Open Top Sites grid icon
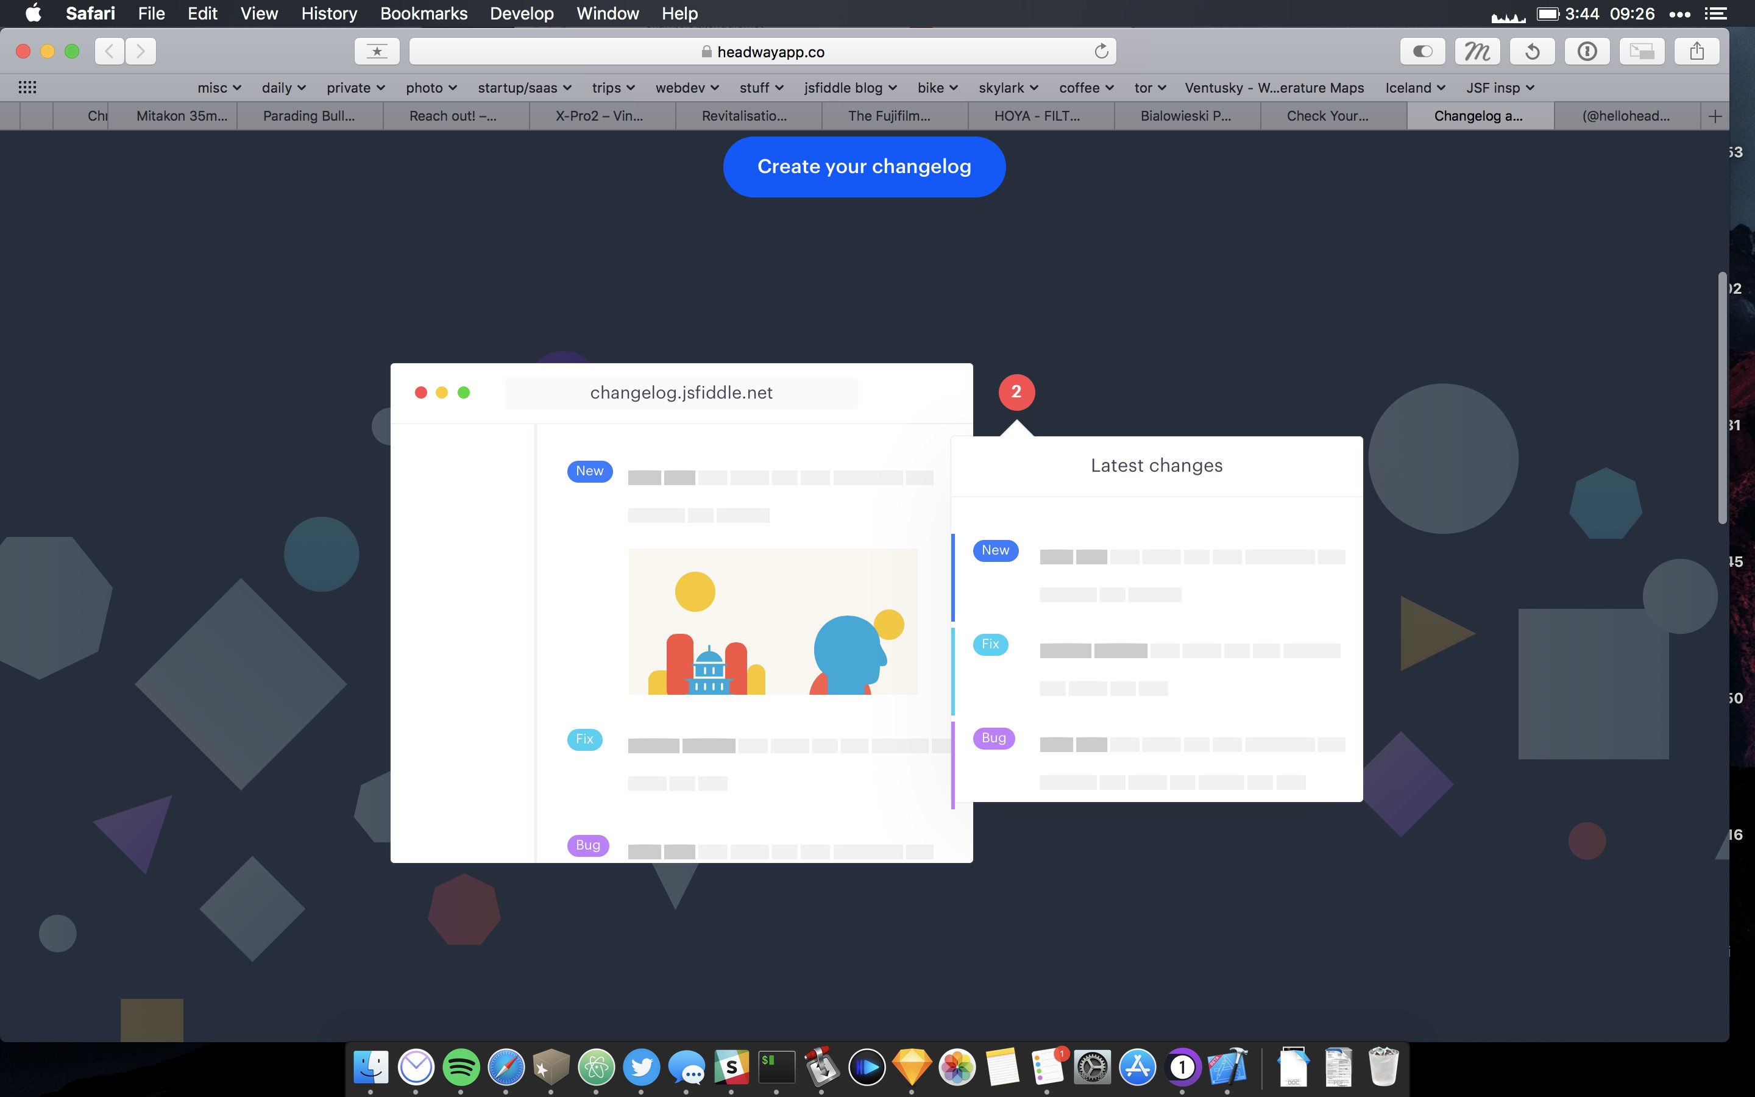Image resolution: width=1755 pixels, height=1097 pixels. (27, 87)
